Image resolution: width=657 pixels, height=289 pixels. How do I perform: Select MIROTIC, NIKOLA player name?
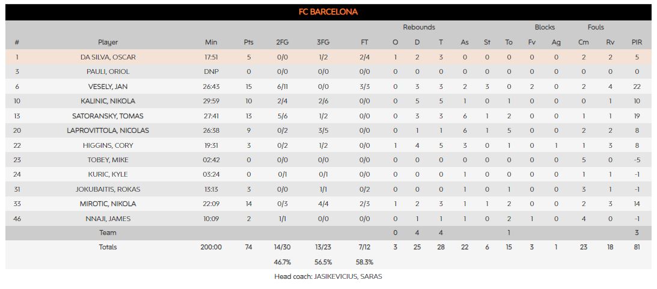click(x=108, y=204)
